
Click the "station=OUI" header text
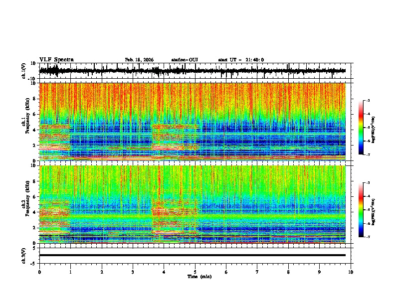point(185,60)
